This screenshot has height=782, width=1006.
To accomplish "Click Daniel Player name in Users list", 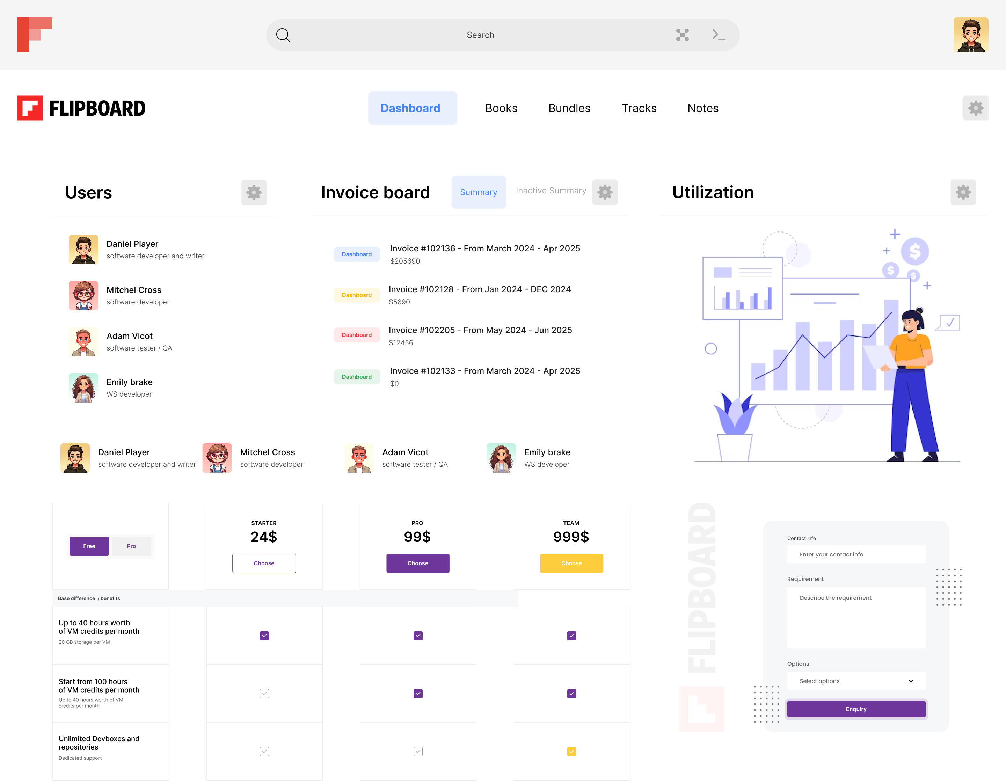I will click(132, 244).
